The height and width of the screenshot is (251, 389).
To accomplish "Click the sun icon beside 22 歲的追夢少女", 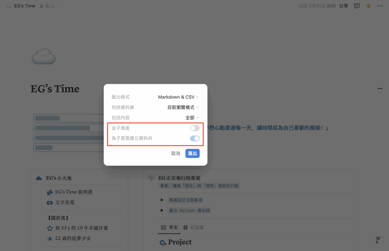I will [x=50, y=239].
